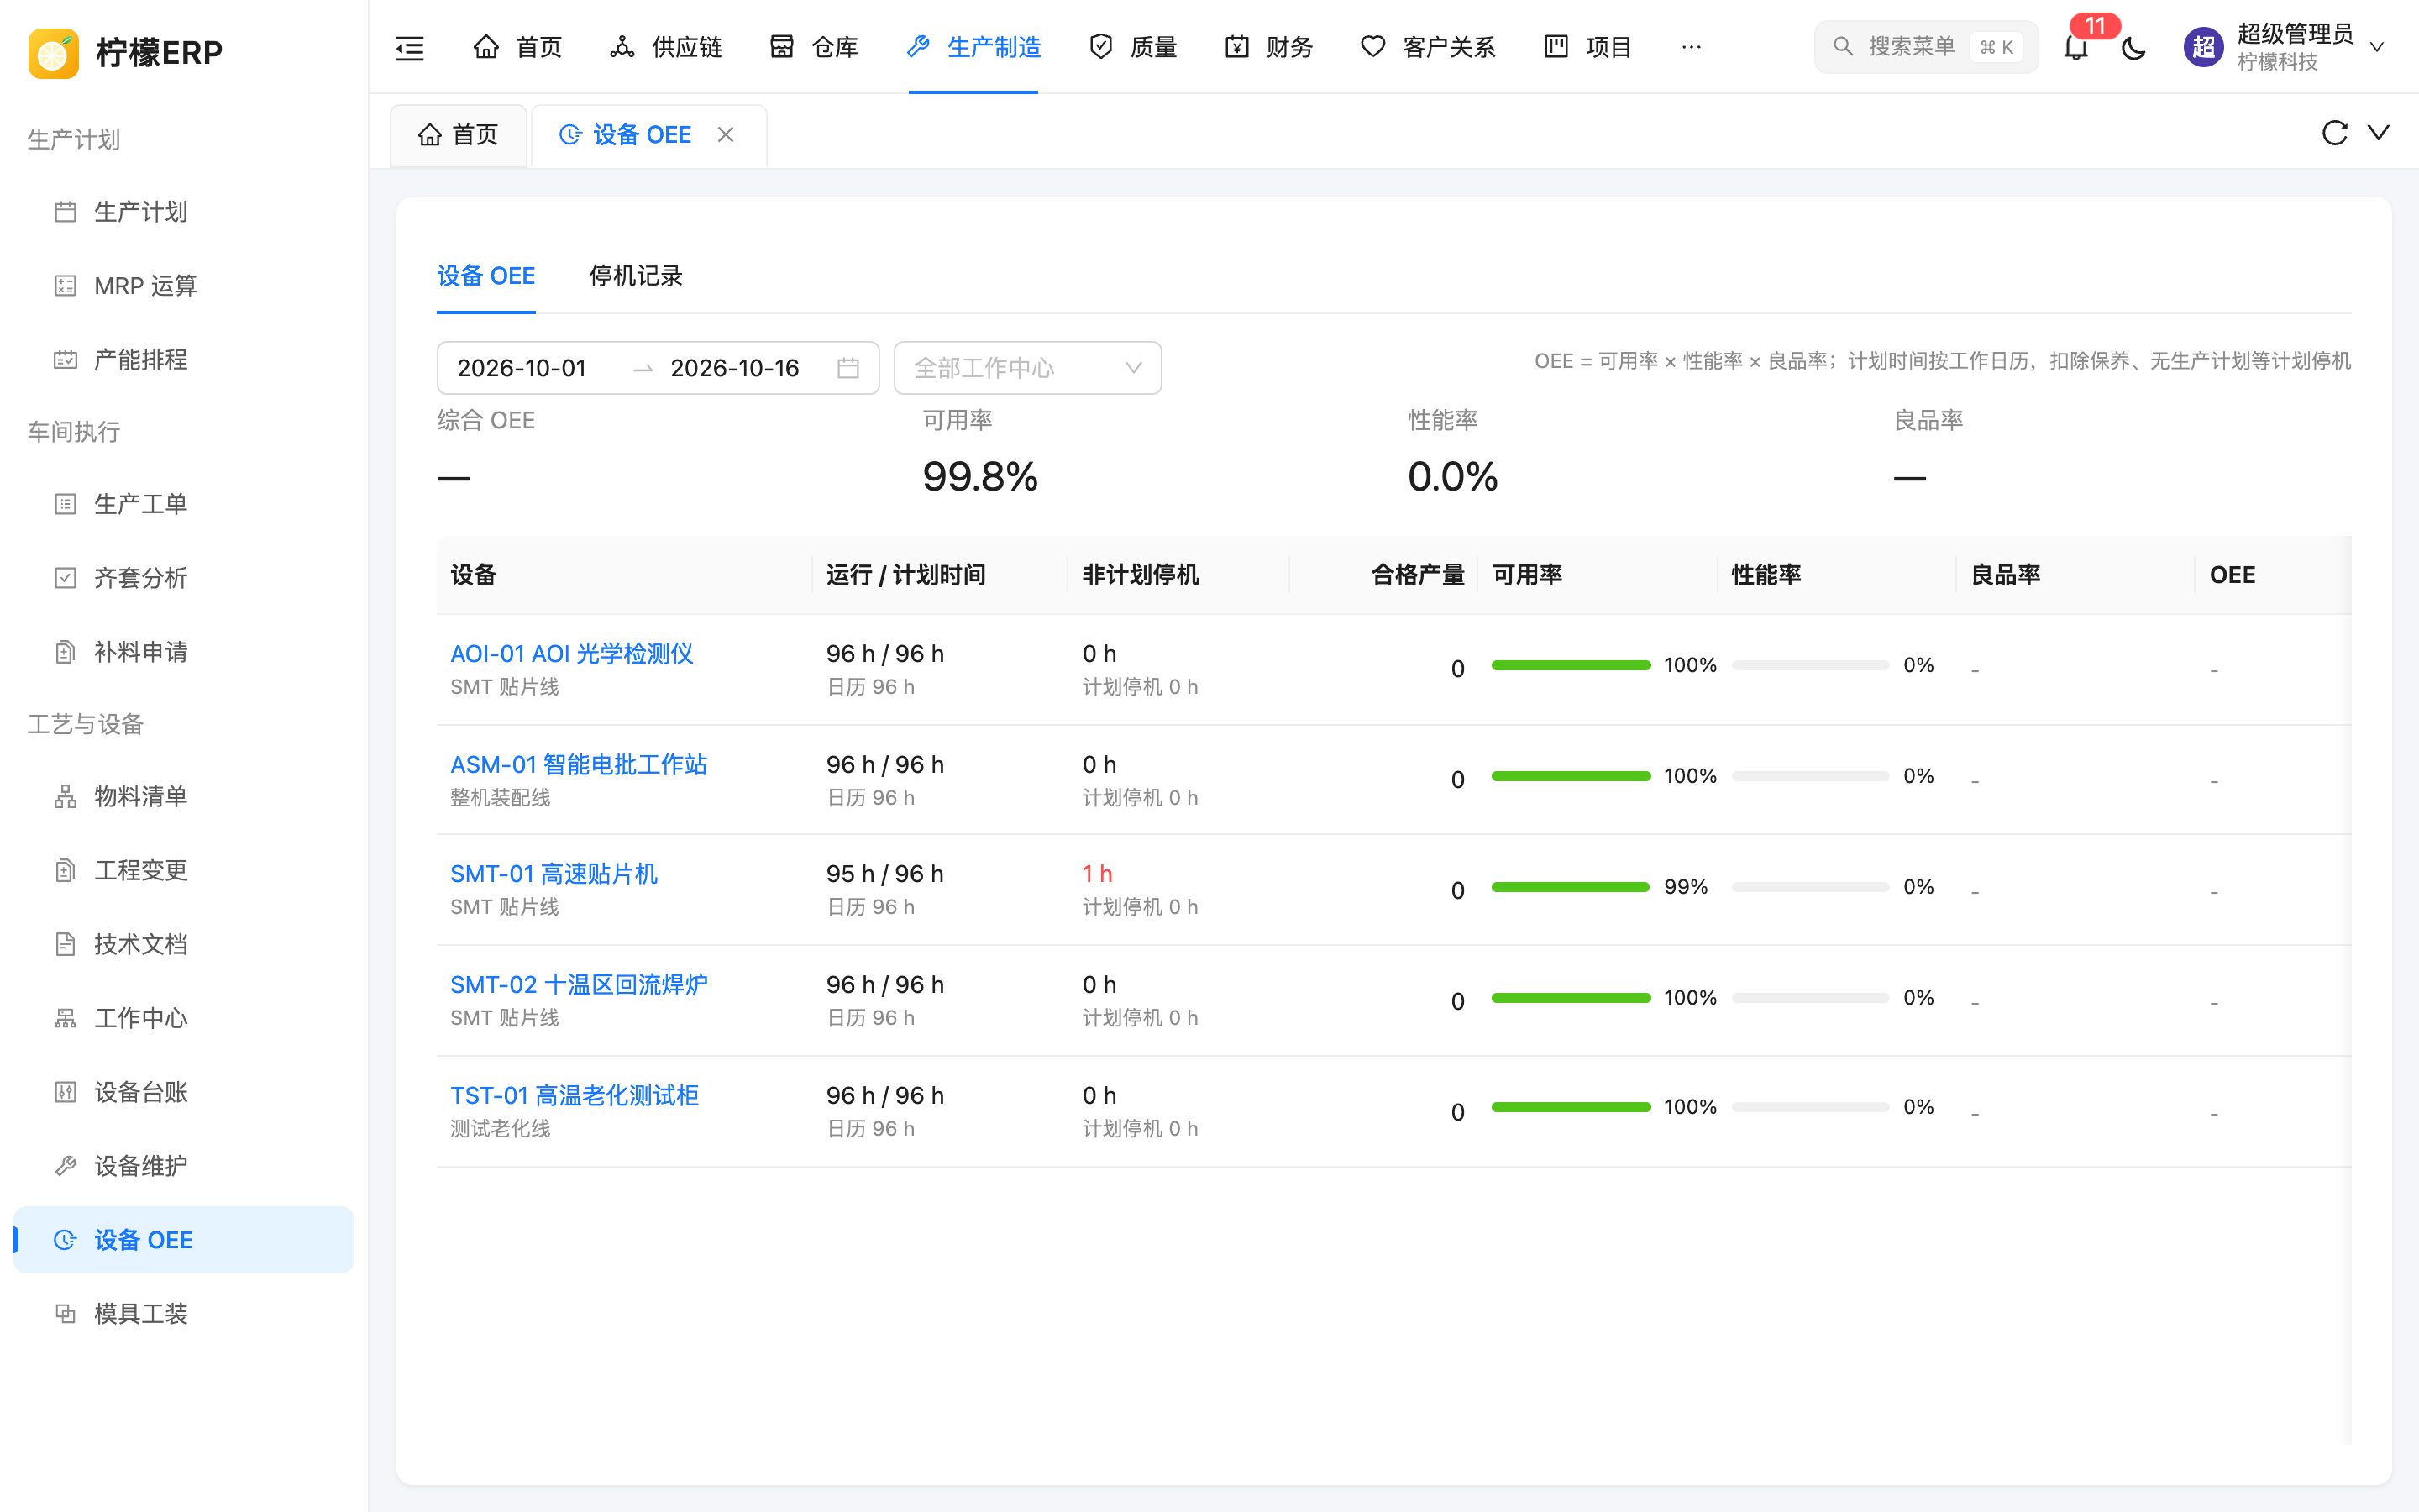The image size is (2419, 1512).
Task: Open 生产计划 in the sidebar
Action: tap(184, 212)
